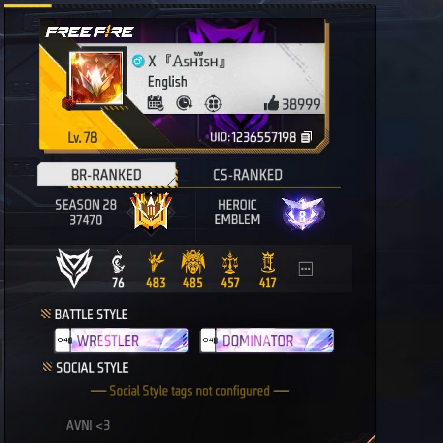Switch to the CS-RANKED tab

point(248,175)
